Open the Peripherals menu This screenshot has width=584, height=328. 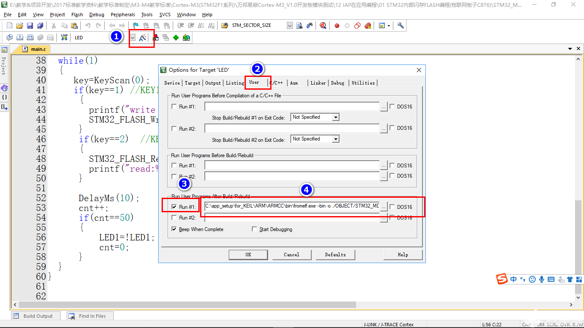click(x=123, y=15)
